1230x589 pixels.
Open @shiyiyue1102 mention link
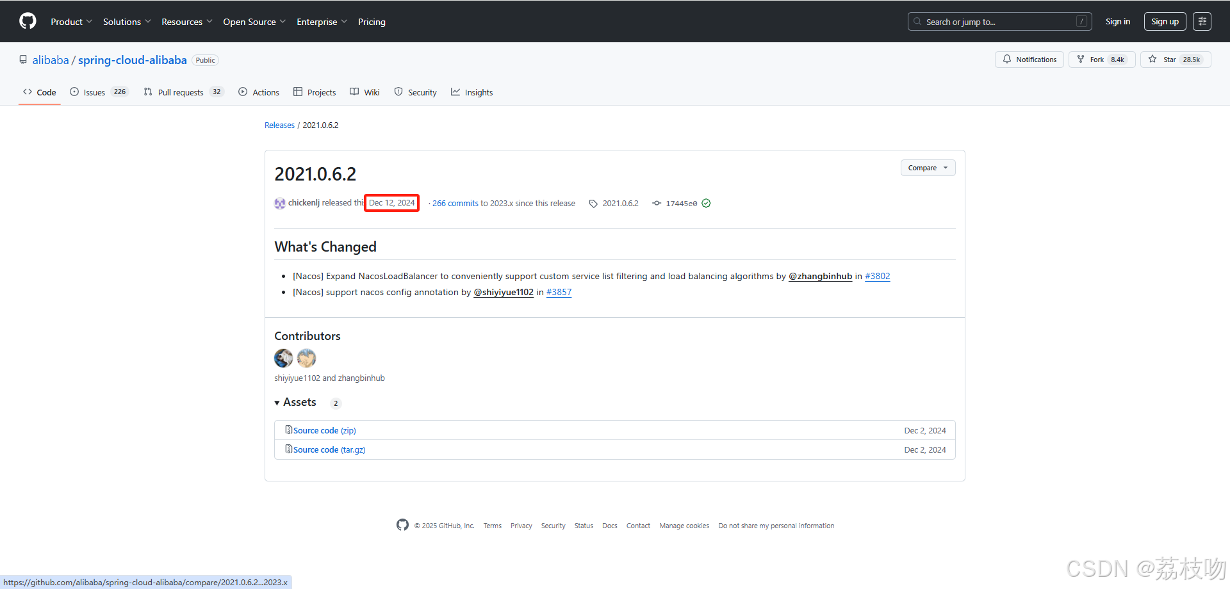point(504,293)
